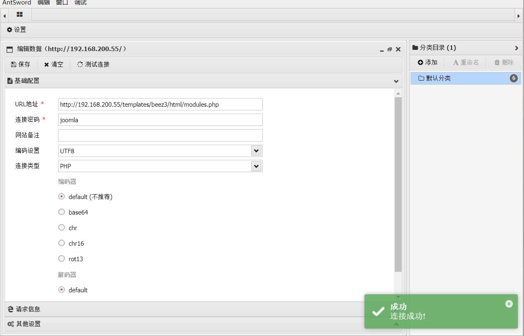Click the 分类目录 folder icon in header

pyautogui.click(x=415, y=48)
